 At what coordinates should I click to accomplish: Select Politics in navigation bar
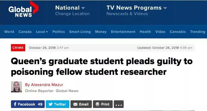pos(59,32)
